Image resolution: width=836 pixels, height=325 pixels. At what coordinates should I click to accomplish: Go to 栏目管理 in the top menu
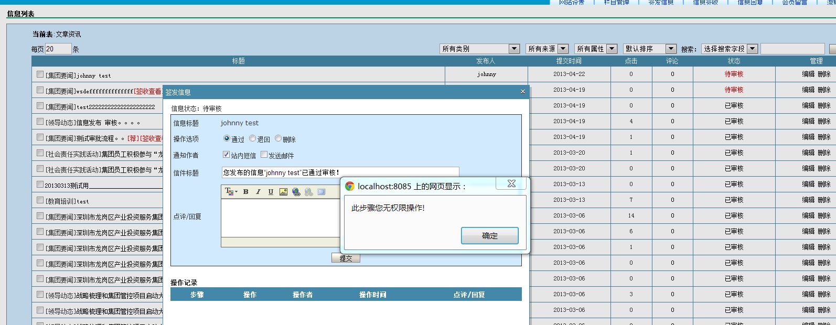(616, 3)
